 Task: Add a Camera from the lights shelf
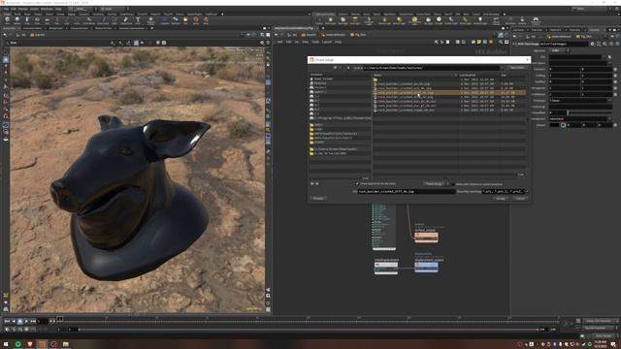319,20
